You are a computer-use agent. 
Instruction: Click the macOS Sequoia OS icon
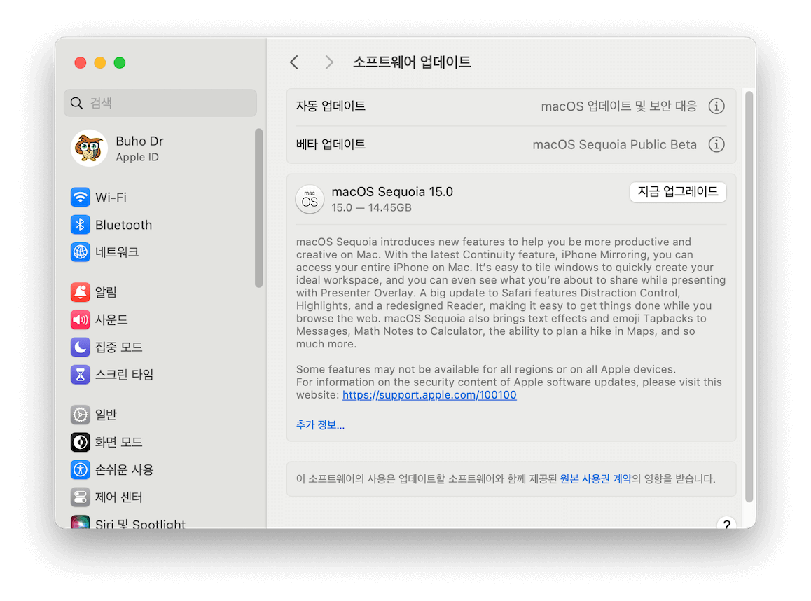click(310, 199)
